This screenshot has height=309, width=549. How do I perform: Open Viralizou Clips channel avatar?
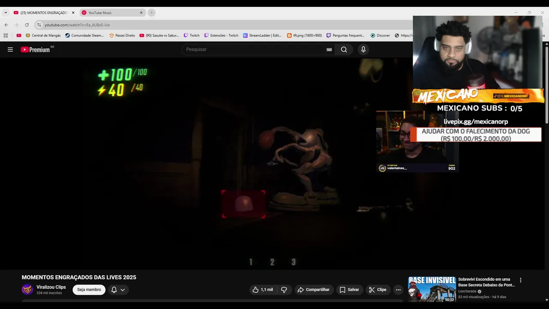pos(27,290)
